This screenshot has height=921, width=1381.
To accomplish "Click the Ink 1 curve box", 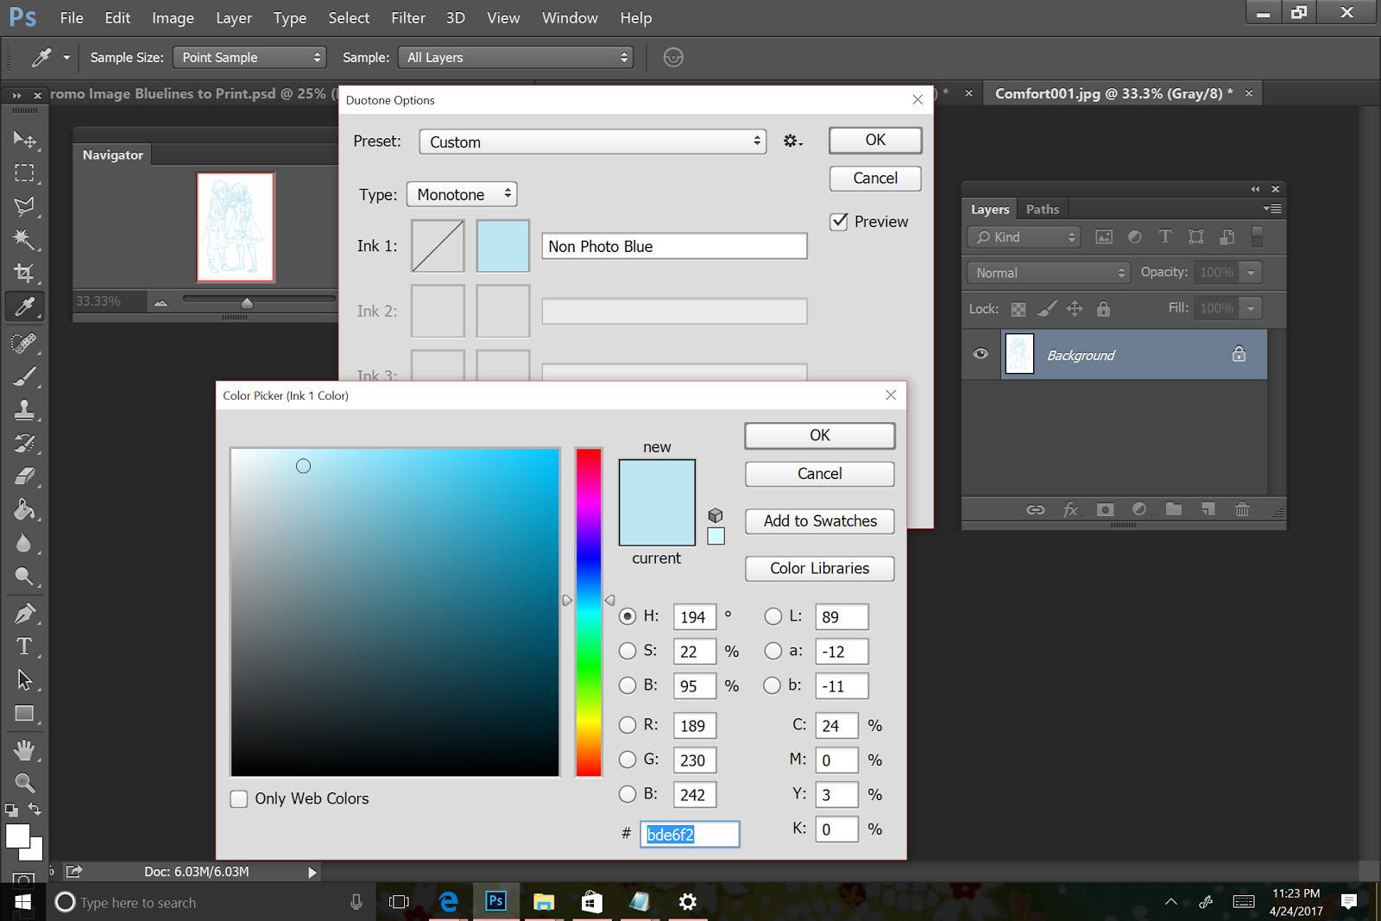I will pos(438,246).
